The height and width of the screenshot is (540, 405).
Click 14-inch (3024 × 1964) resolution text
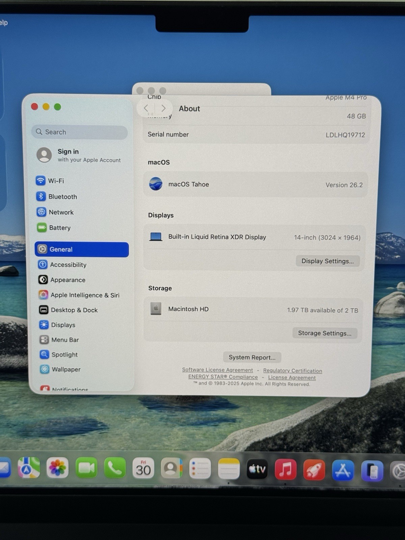tap(327, 238)
